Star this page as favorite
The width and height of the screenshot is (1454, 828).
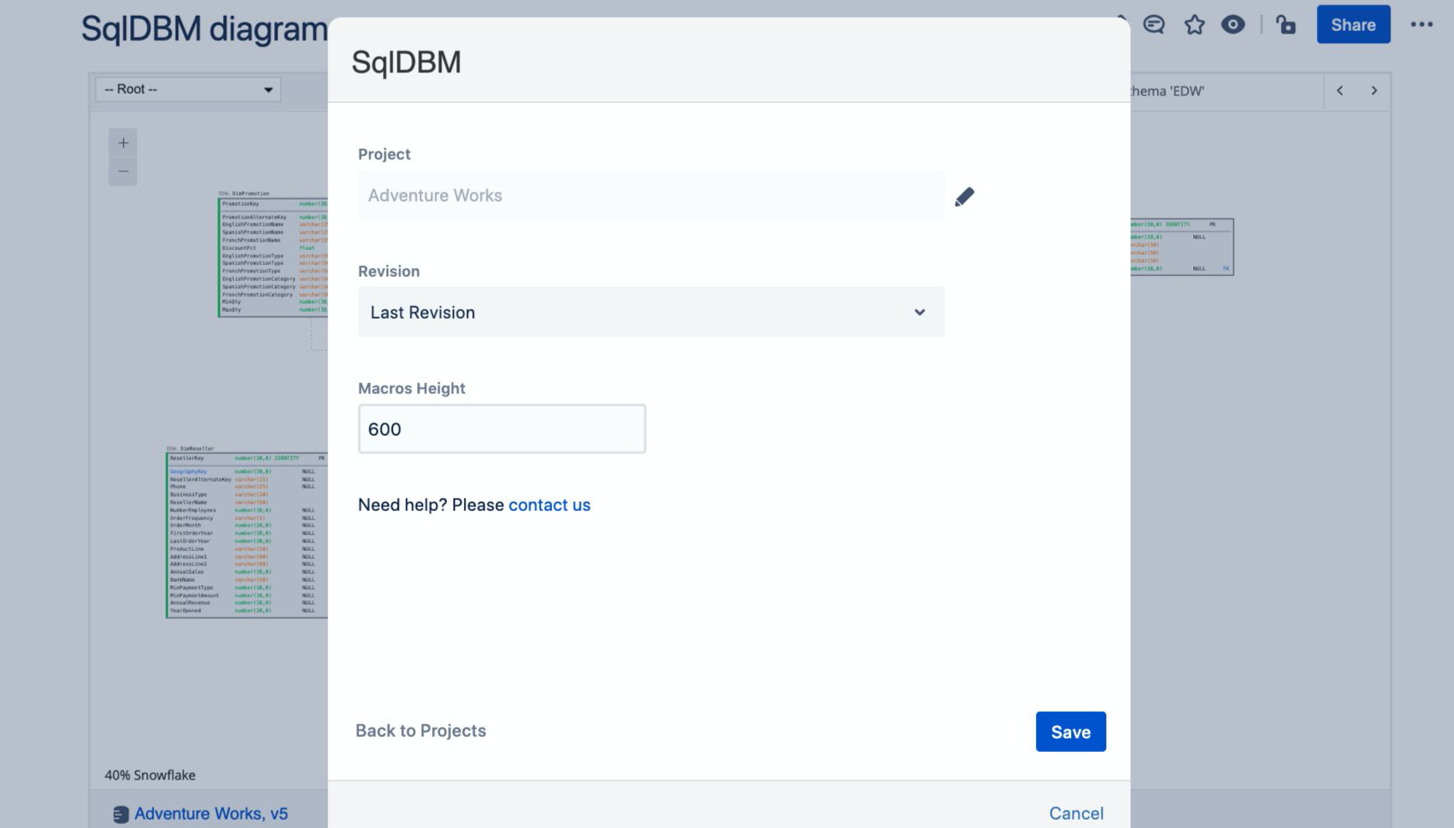click(1194, 25)
